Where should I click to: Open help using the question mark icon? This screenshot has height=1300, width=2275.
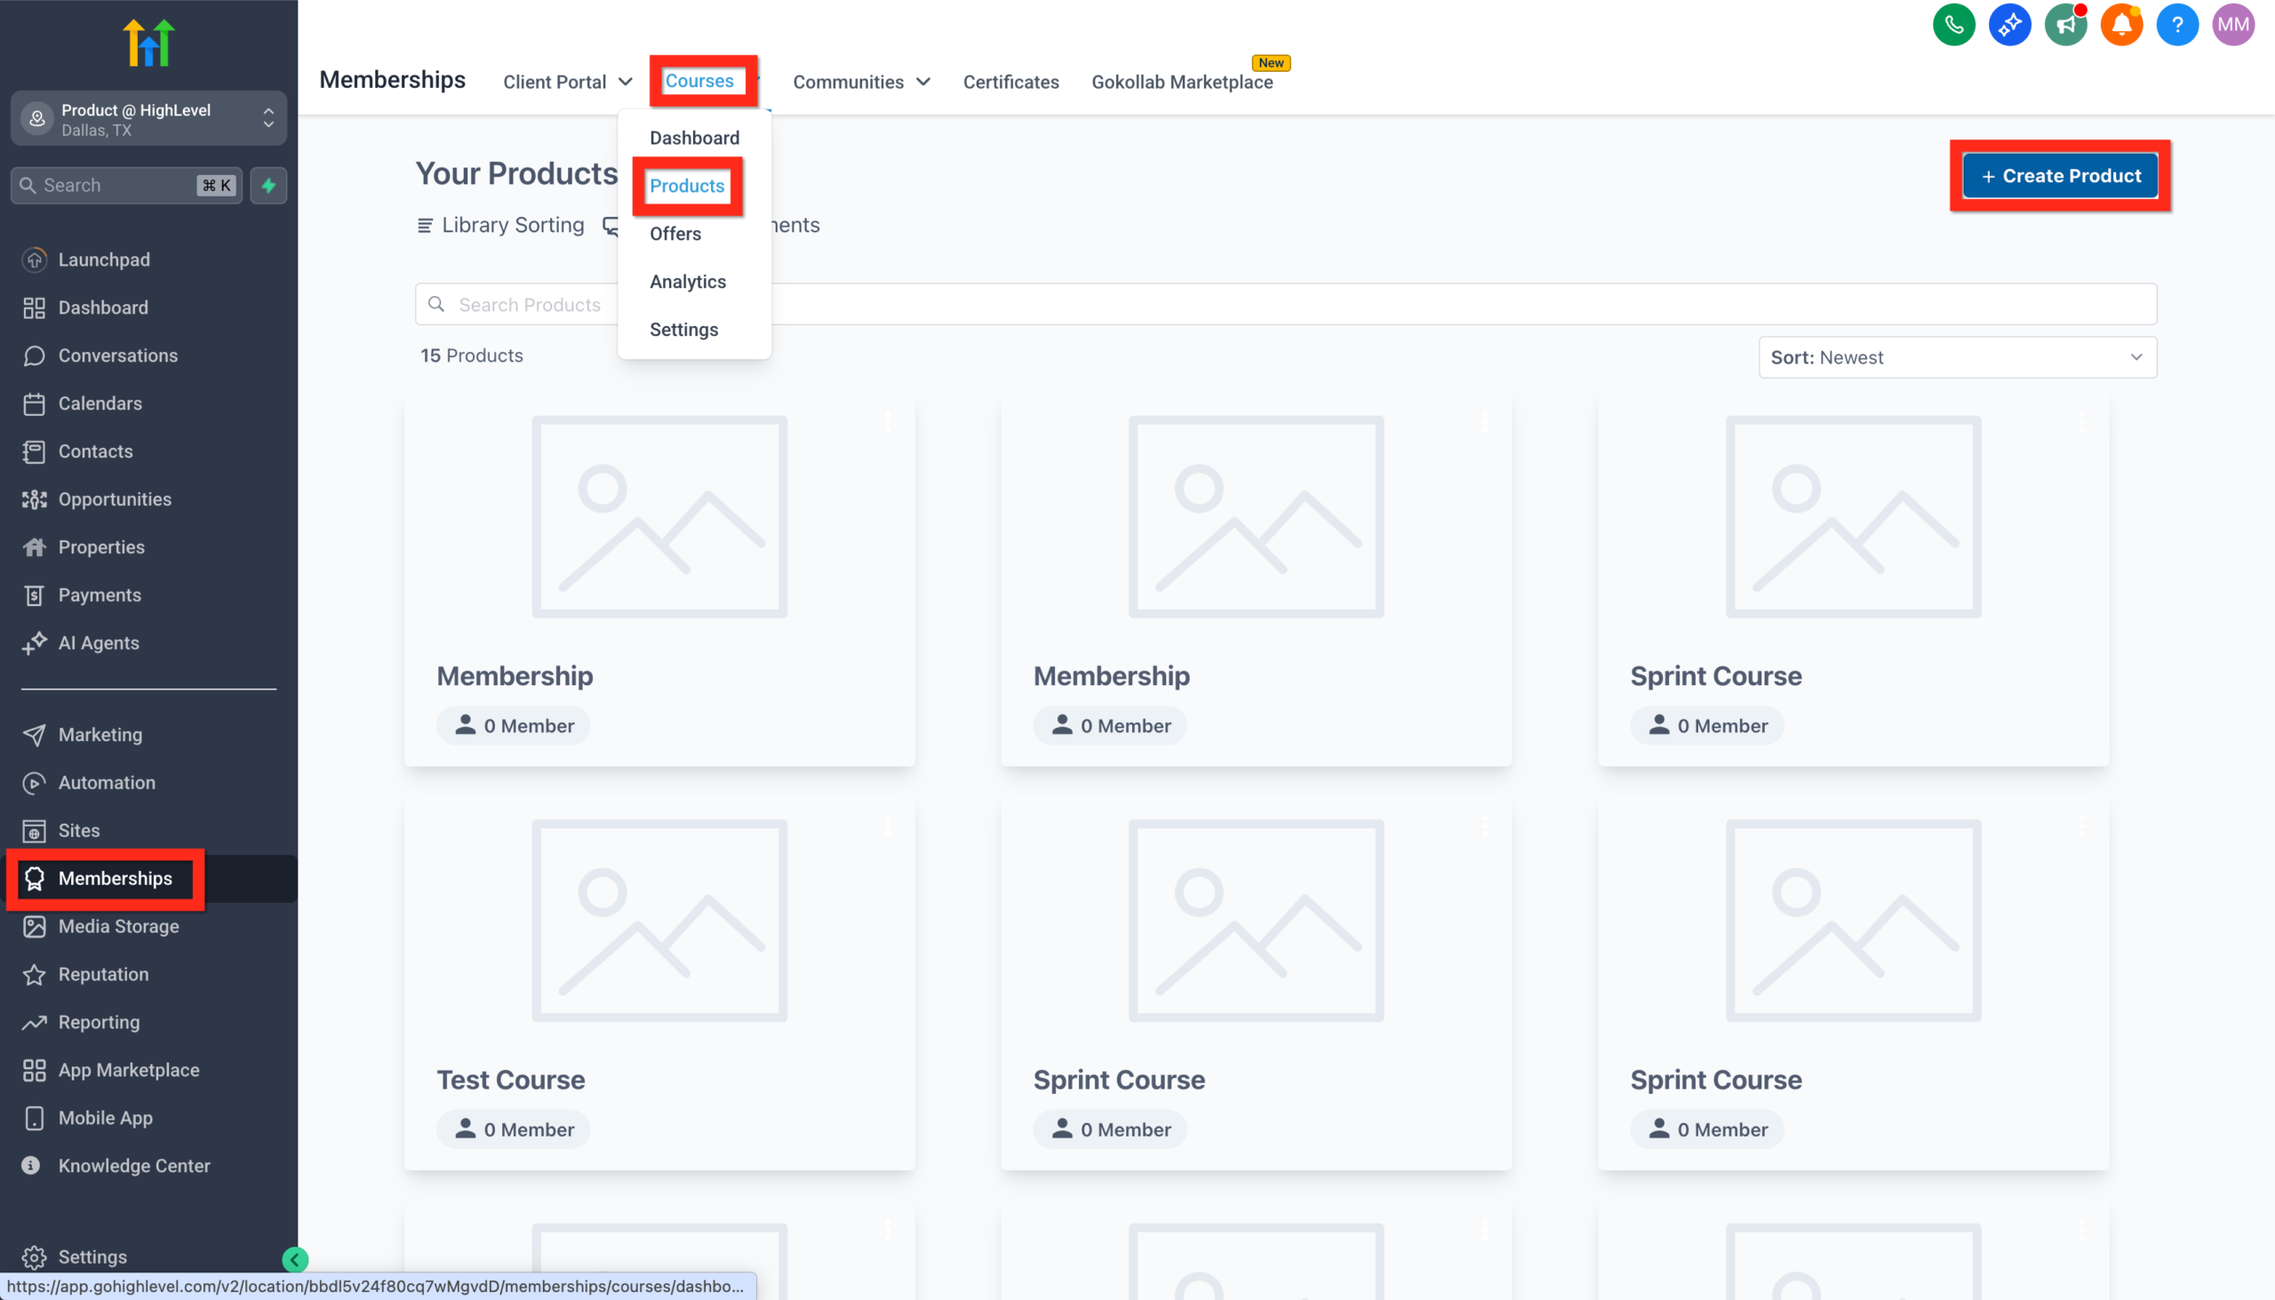click(2176, 24)
